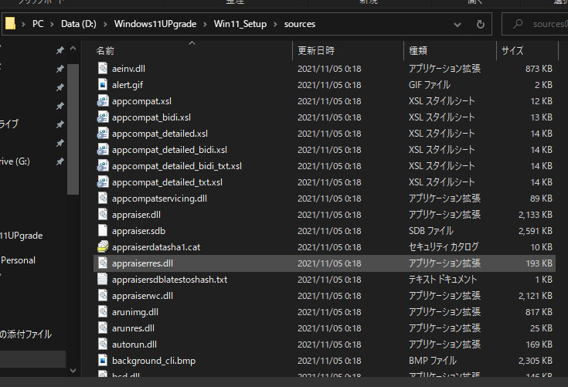
Task: Click the autorun.dll file icon
Action: (x=103, y=345)
